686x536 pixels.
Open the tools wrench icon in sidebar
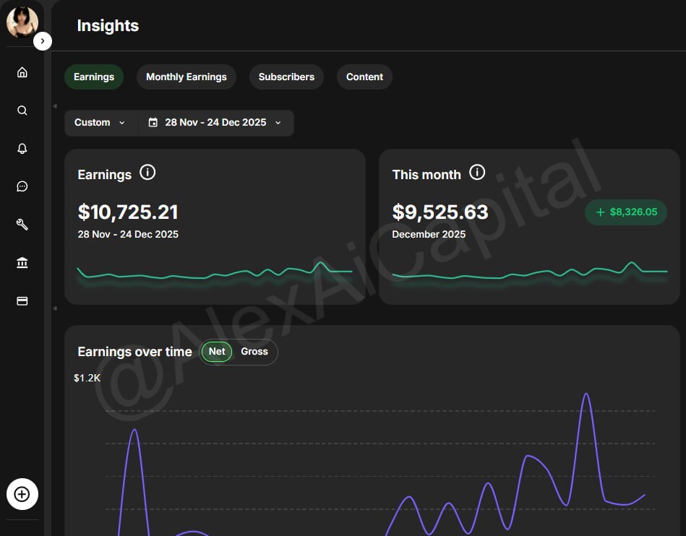point(22,225)
